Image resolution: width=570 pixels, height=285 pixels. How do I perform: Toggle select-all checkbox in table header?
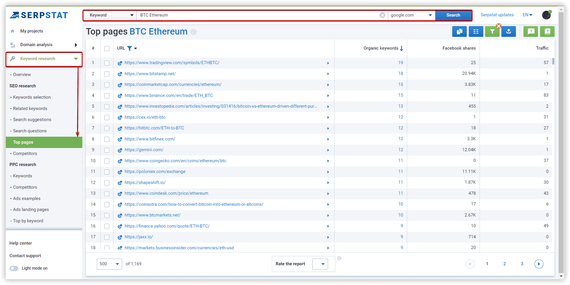click(x=107, y=48)
